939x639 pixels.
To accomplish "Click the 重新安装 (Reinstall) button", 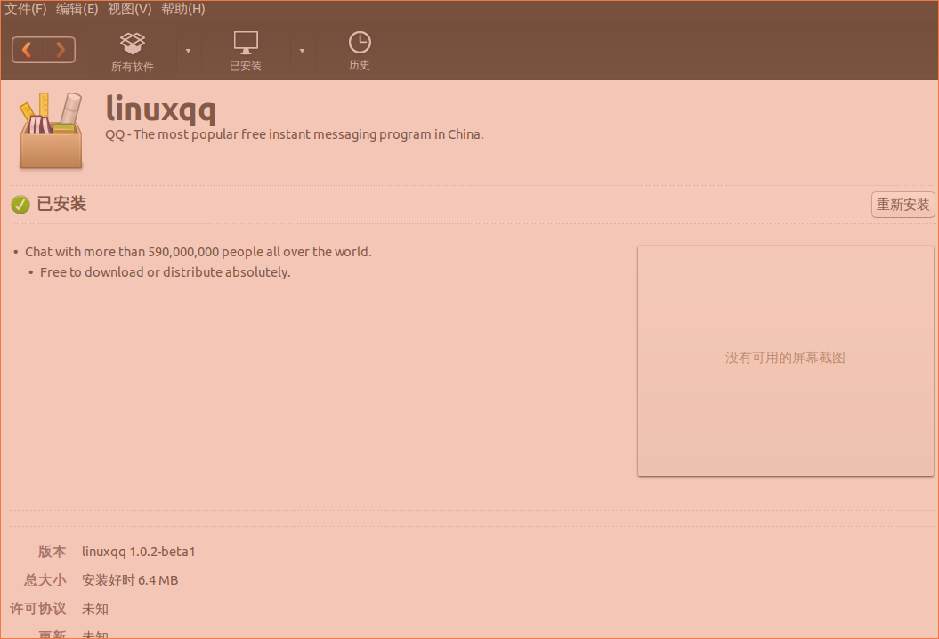I will click(x=903, y=205).
